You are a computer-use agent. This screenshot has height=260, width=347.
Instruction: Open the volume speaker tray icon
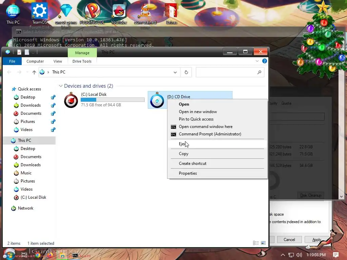(299, 255)
